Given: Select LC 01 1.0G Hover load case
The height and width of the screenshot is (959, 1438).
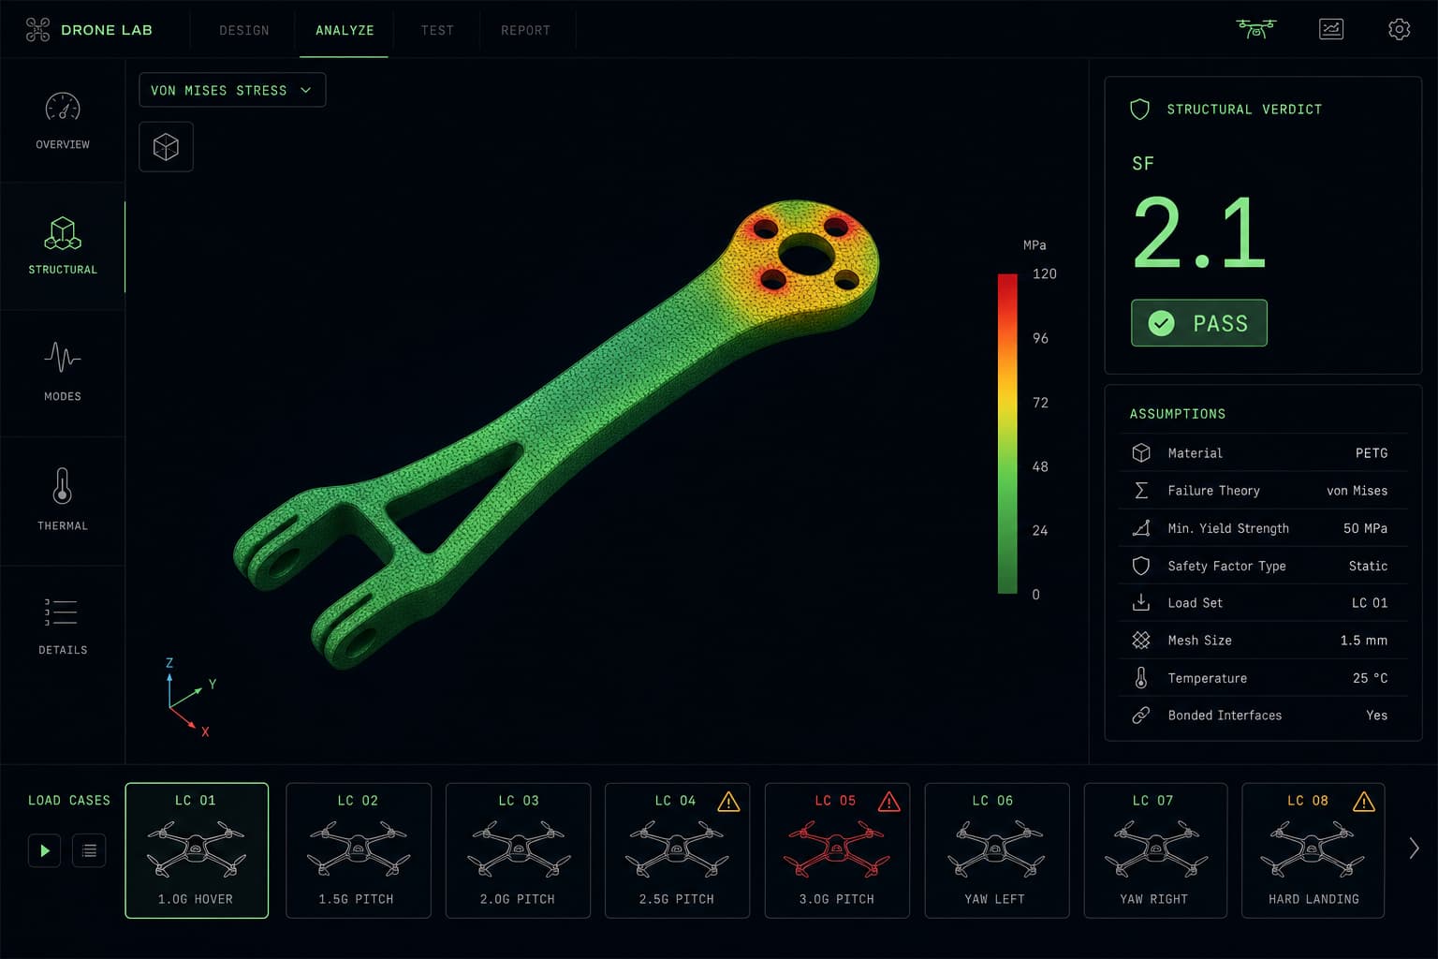Looking at the screenshot, I should coord(197,850).
